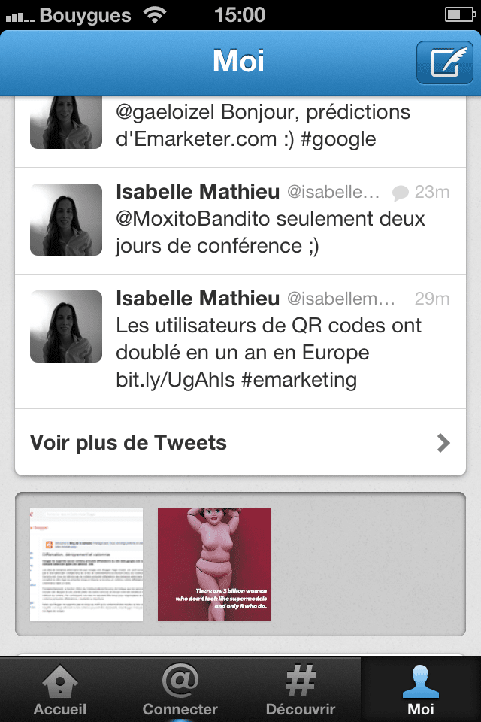Open avatar on the @gaeloizel tweet

pos(66,123)
